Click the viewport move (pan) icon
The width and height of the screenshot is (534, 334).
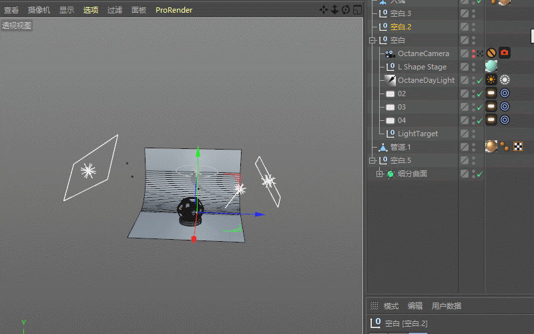[x=323, y=10]
